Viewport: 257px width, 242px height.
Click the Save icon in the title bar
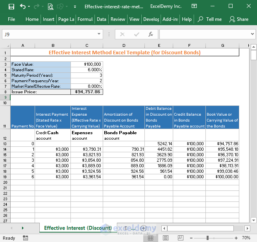tap(11, 7)
